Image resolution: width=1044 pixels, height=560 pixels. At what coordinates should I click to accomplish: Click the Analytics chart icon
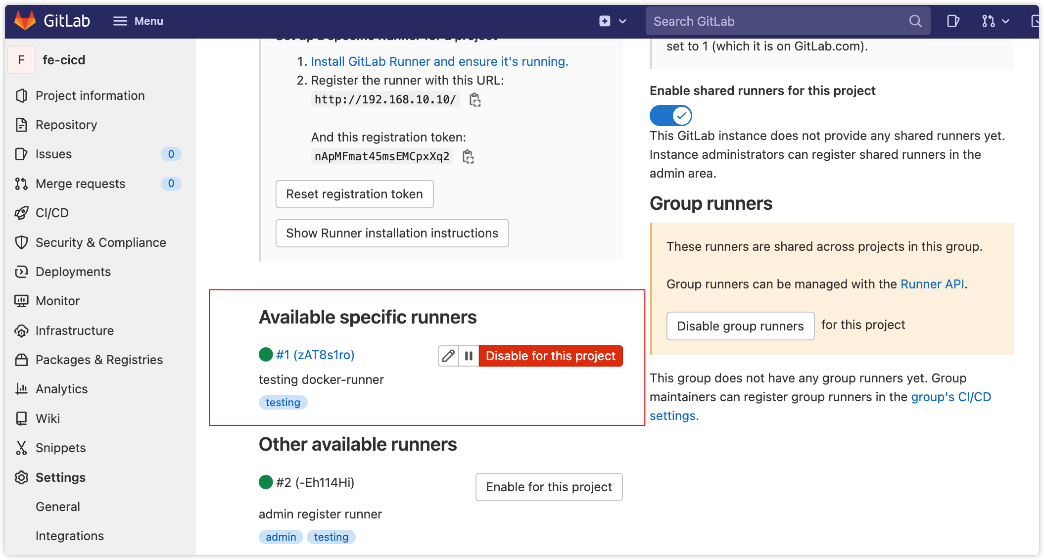[x=21, y=389]
